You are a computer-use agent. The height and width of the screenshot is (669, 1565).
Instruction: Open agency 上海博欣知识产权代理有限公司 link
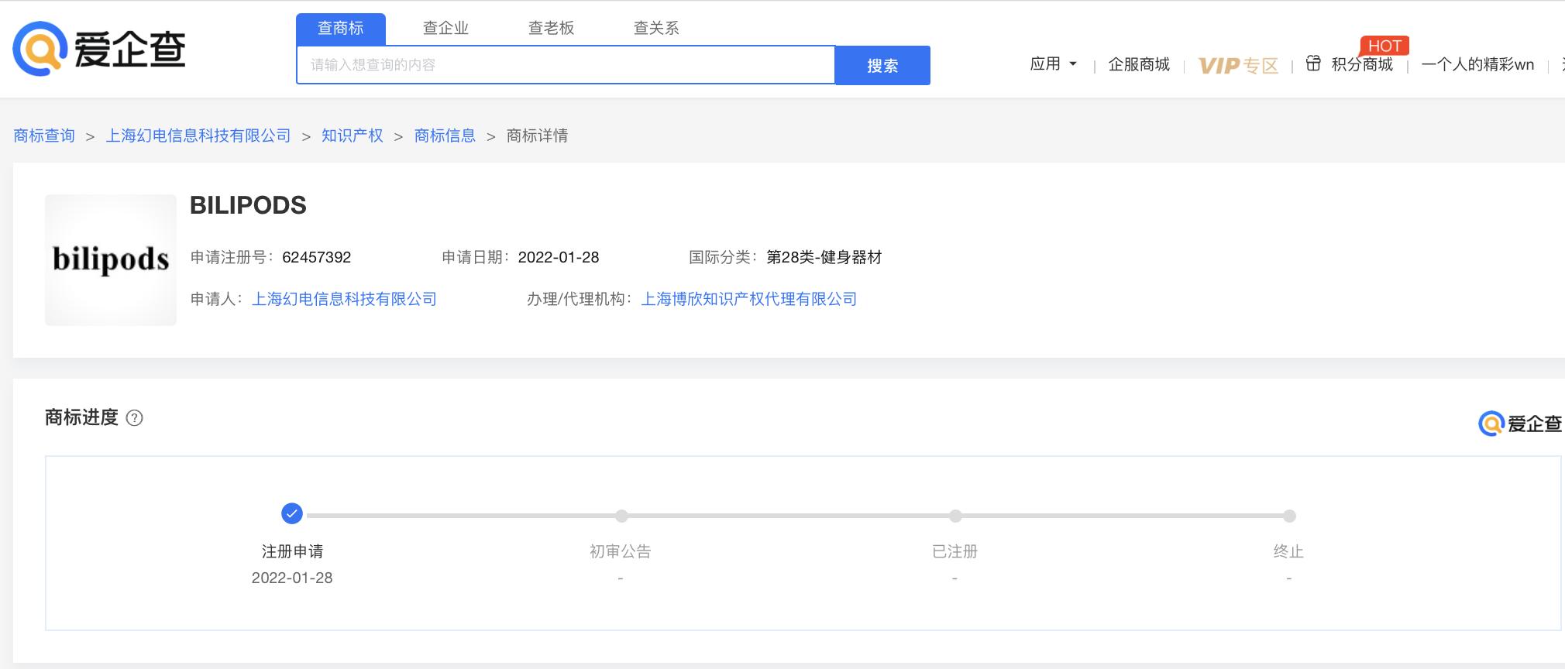[x=749, y=299]
